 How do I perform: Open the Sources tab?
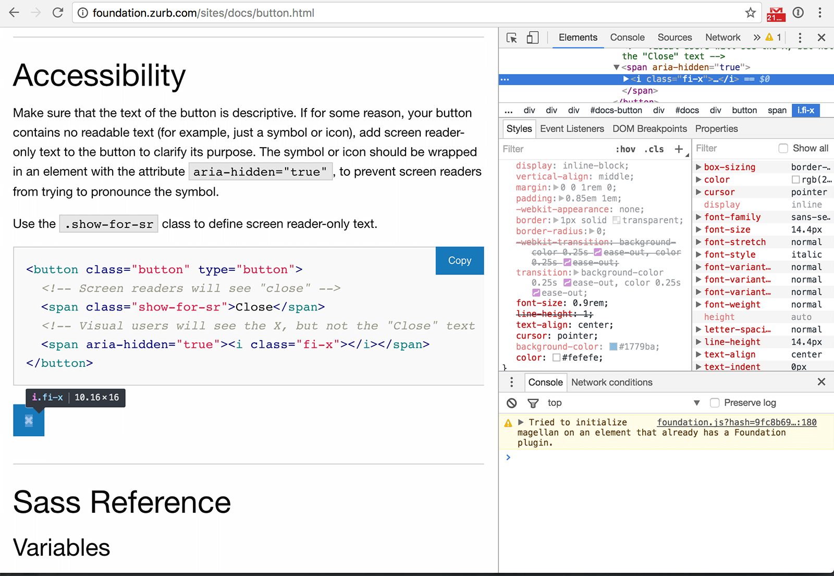tap(674, 38)
